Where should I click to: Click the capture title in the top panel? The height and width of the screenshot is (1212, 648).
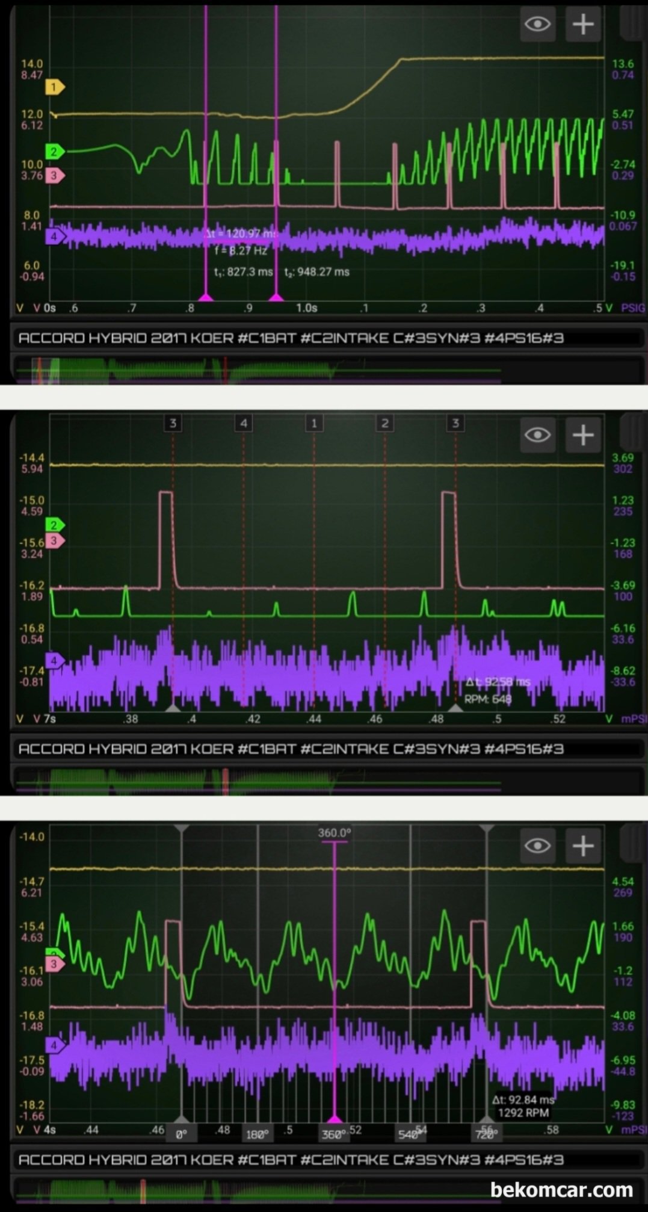click(291, 338)
